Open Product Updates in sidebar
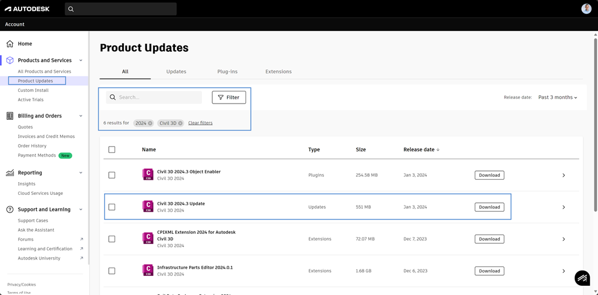 point(35,81)
